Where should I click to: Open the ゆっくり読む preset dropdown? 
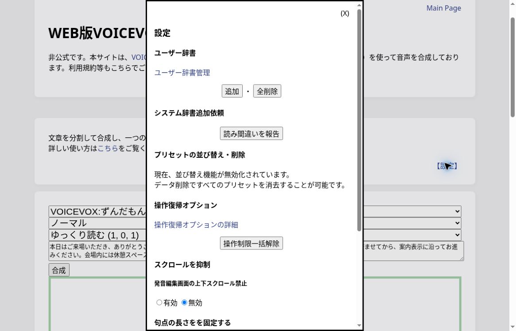point(255,235)
